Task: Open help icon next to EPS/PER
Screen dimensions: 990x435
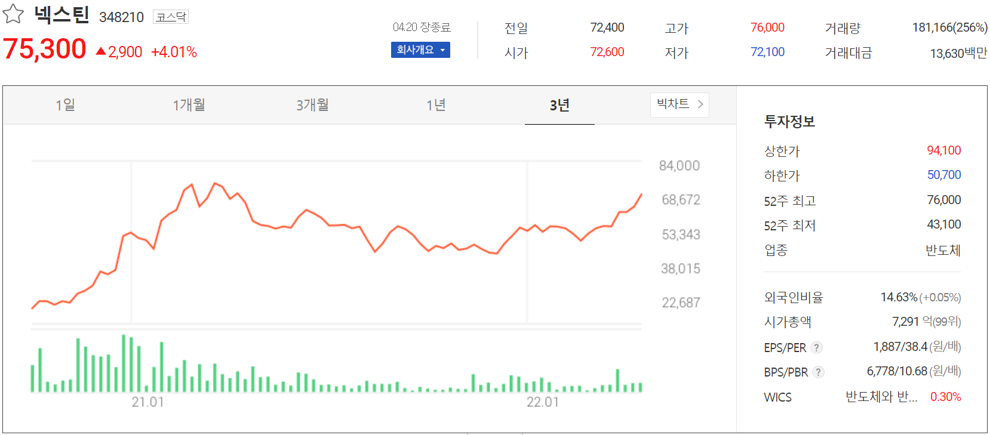Action: point(817,347)
